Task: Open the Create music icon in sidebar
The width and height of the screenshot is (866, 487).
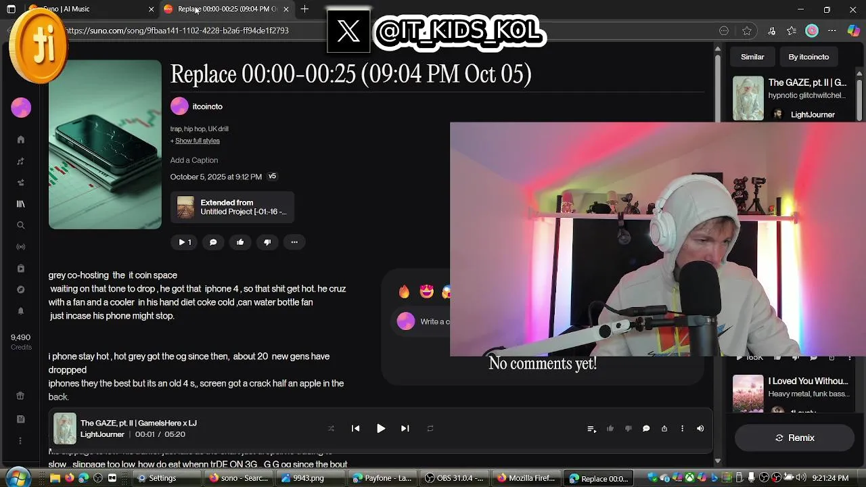Action: point(21,161)
